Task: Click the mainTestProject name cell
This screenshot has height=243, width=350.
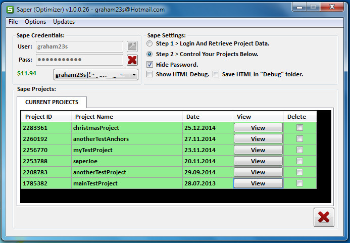Action: point(127,183)
